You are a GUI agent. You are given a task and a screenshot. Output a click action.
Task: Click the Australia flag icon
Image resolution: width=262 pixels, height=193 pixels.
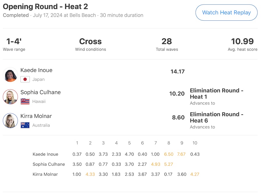coord(25,125)
